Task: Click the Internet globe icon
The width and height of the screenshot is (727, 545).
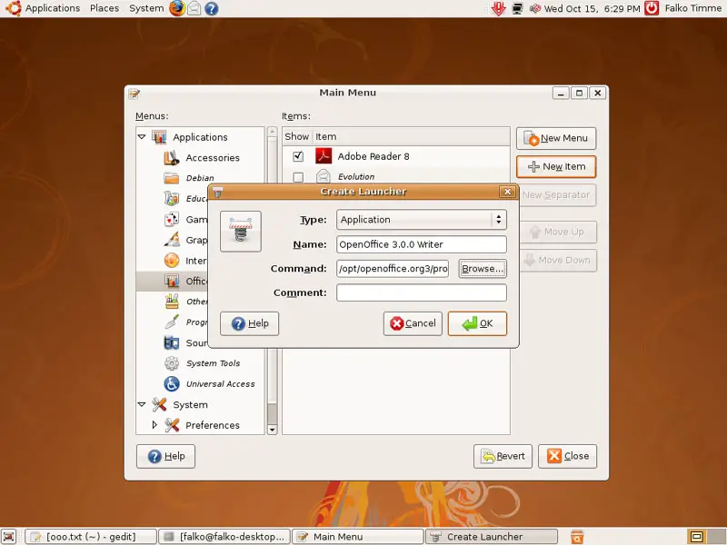Action: click(x=172, y=260)
